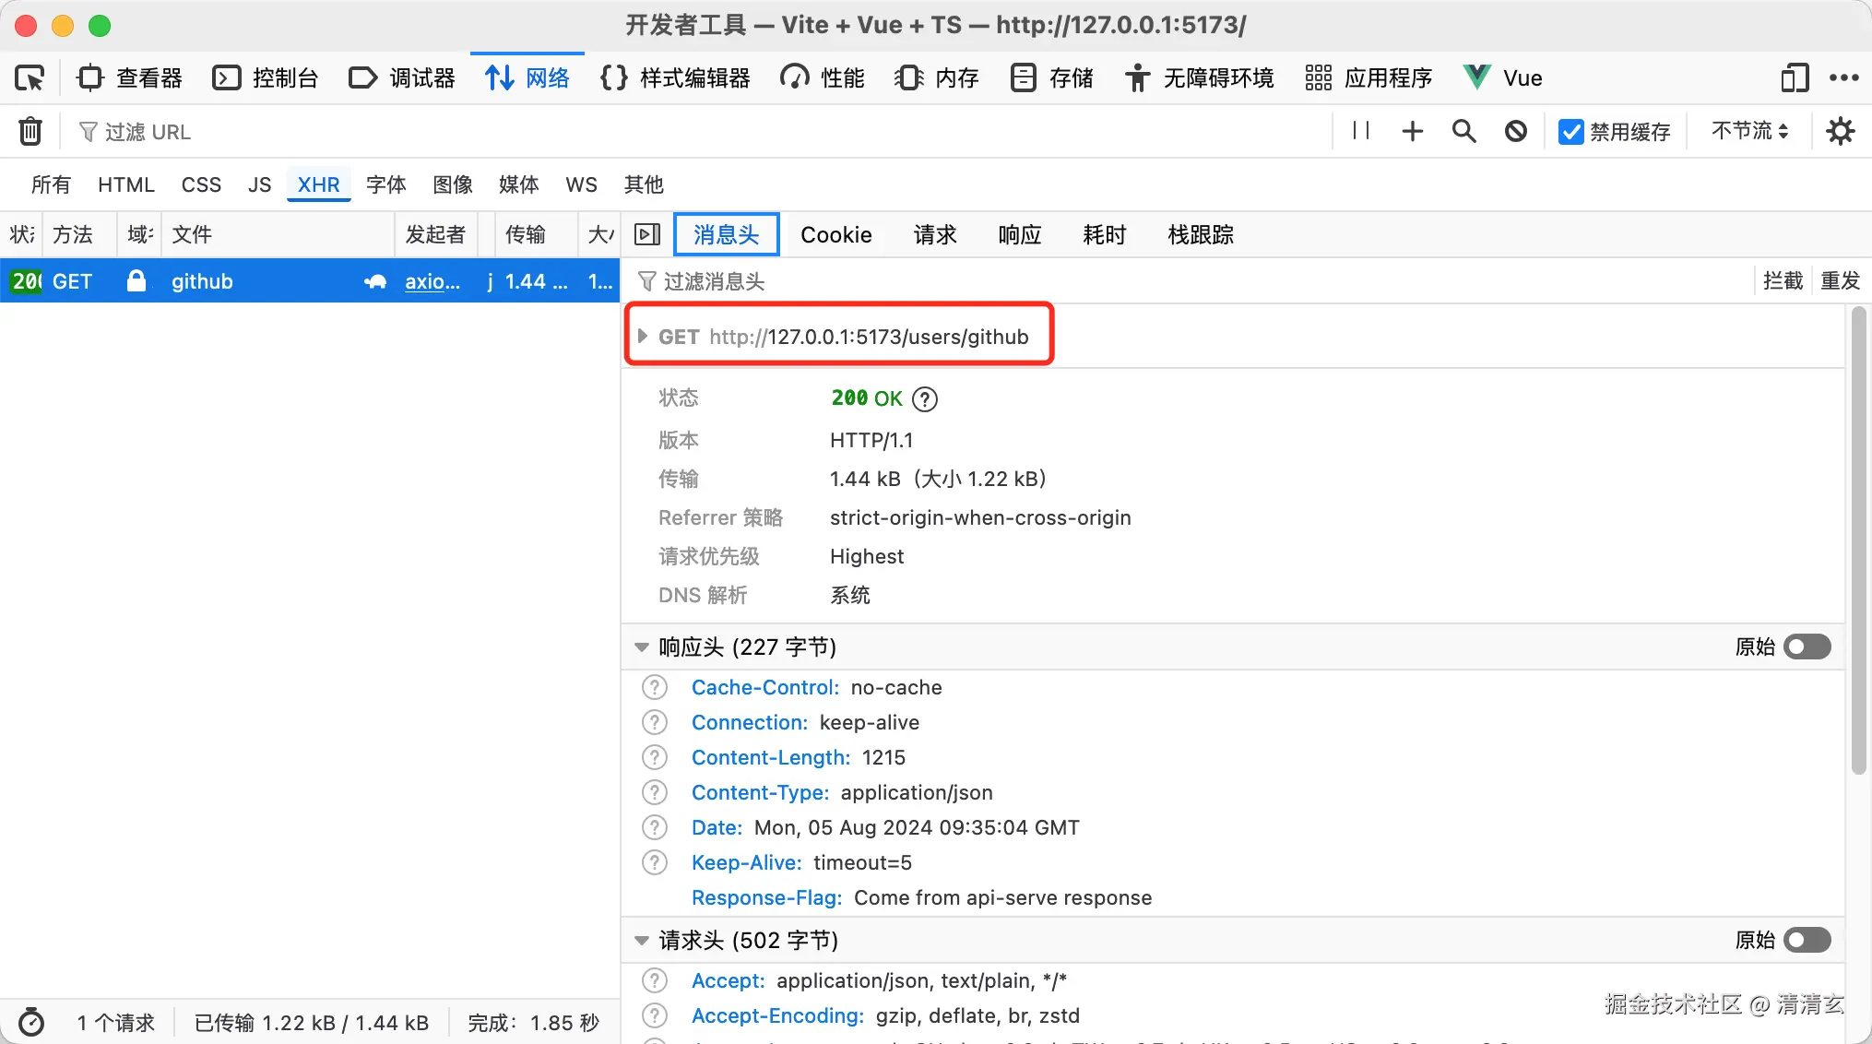Switch to the Cookie tab
This screenshot has width=1872, height=1044.
(x=835, y=234)
